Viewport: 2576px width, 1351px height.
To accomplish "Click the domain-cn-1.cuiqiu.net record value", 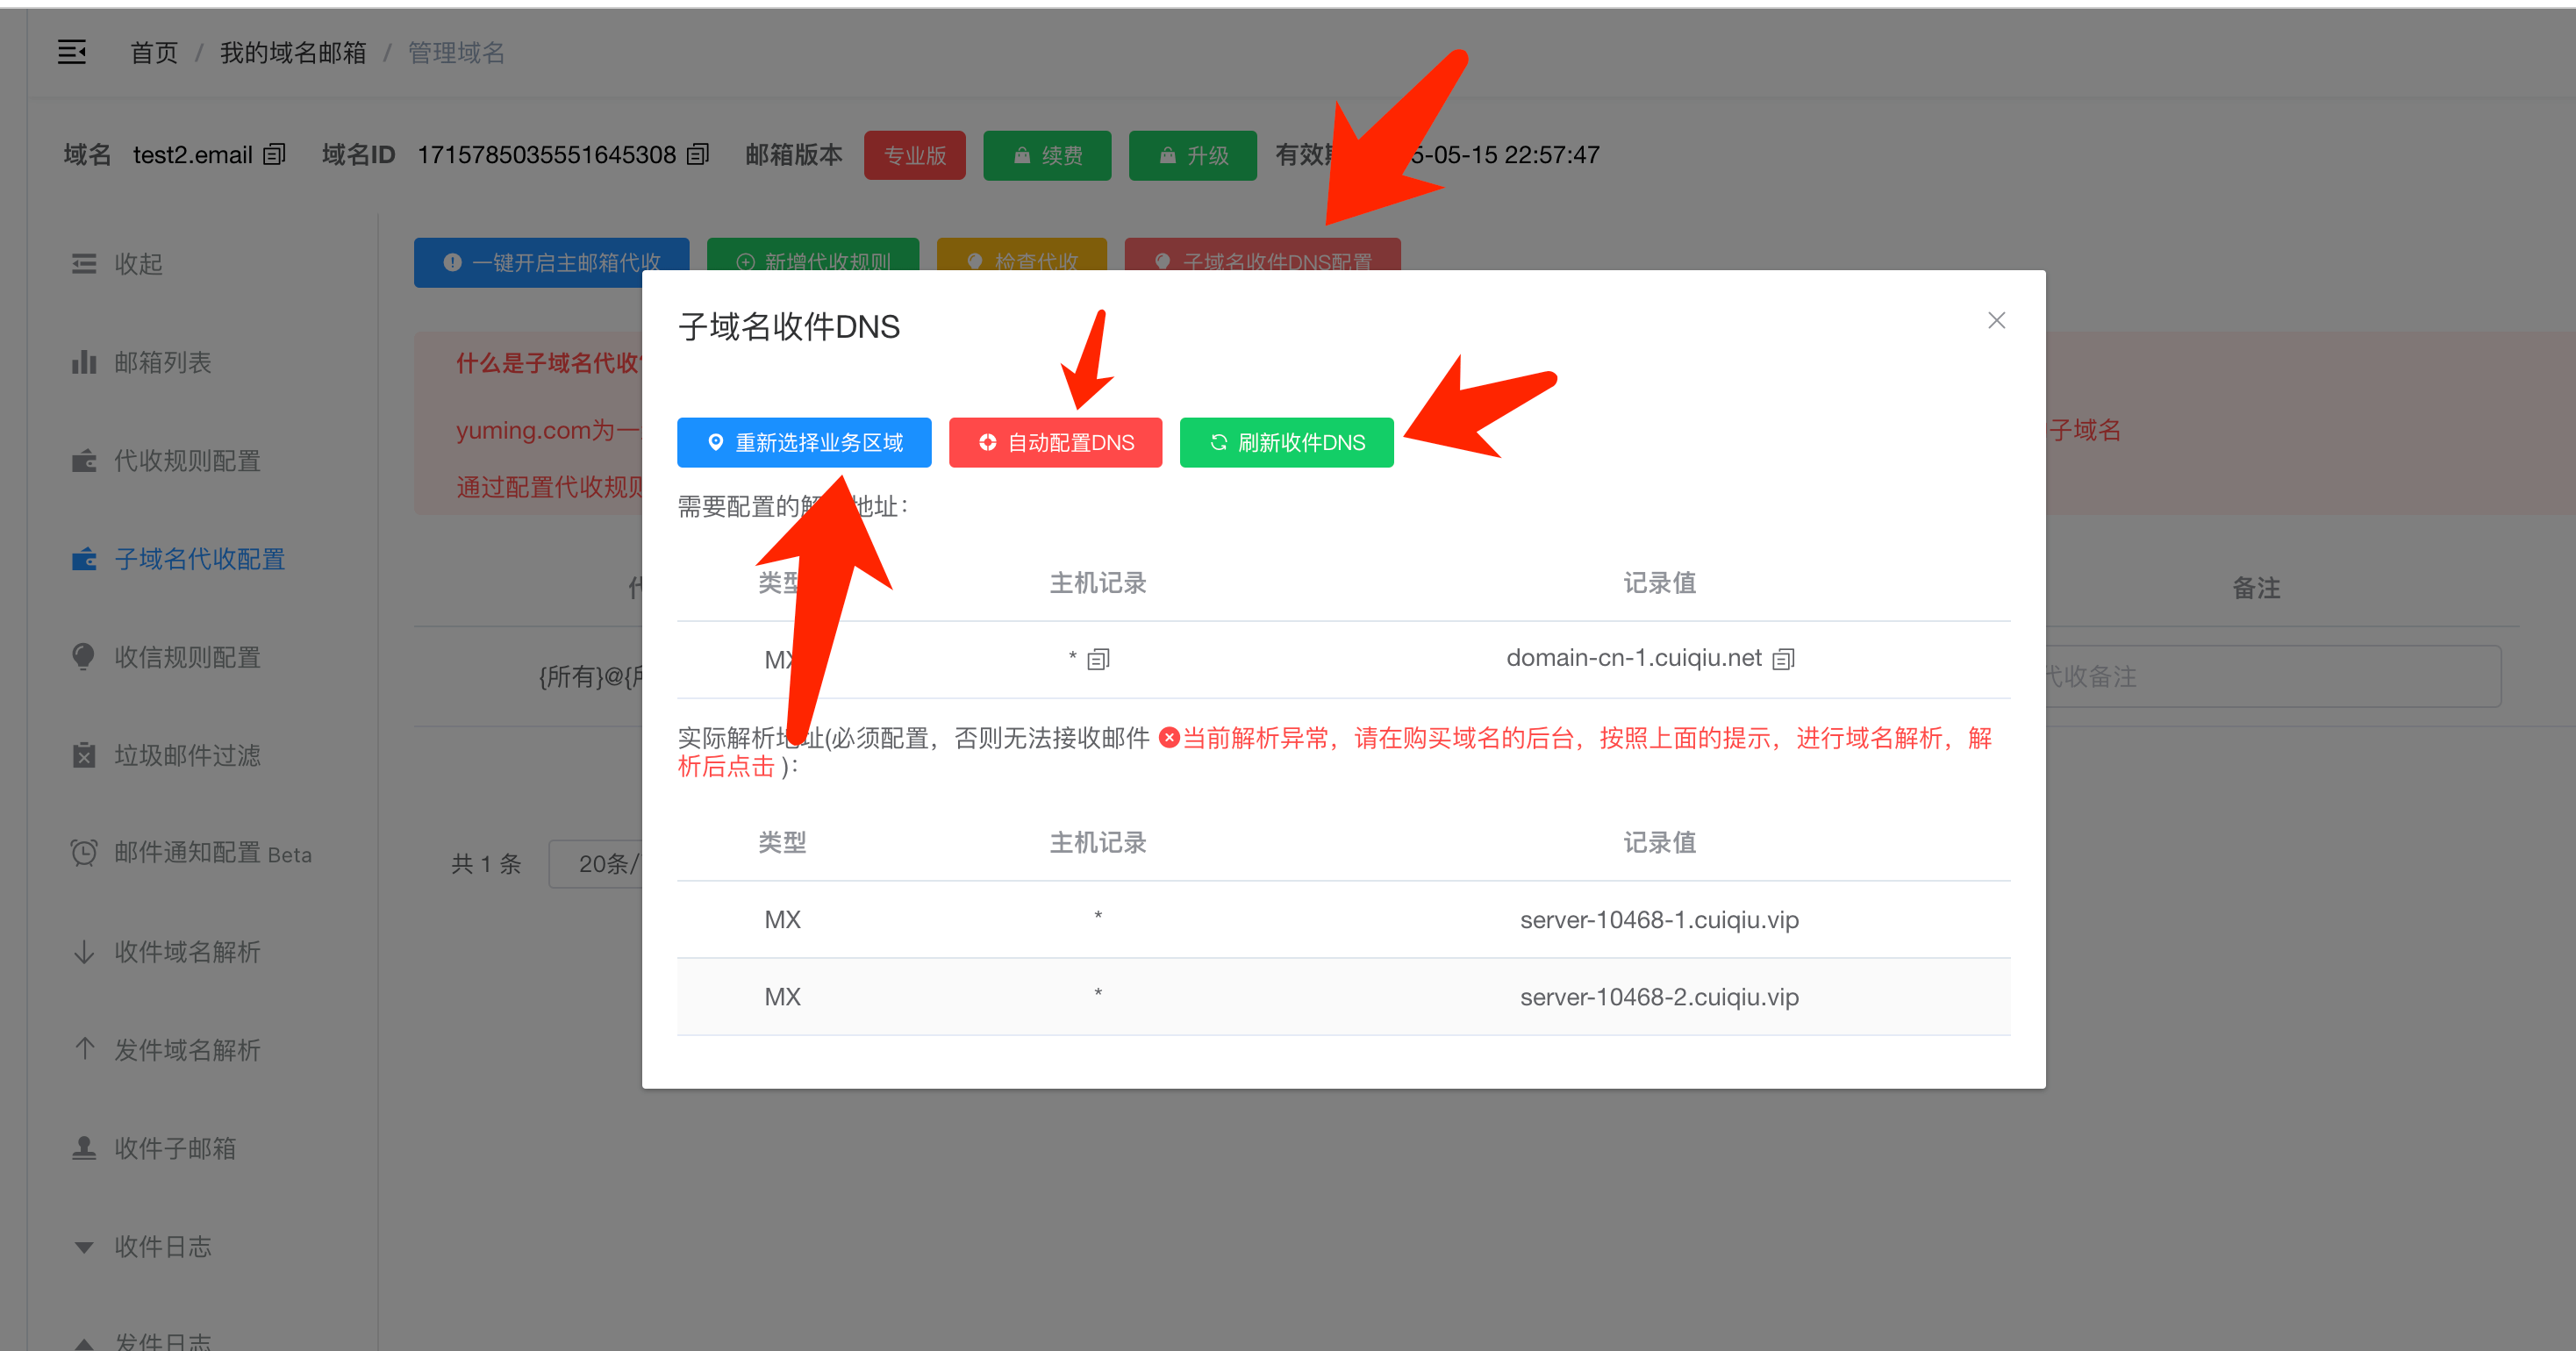I will pyautogui.click(x=1633, y=658).
